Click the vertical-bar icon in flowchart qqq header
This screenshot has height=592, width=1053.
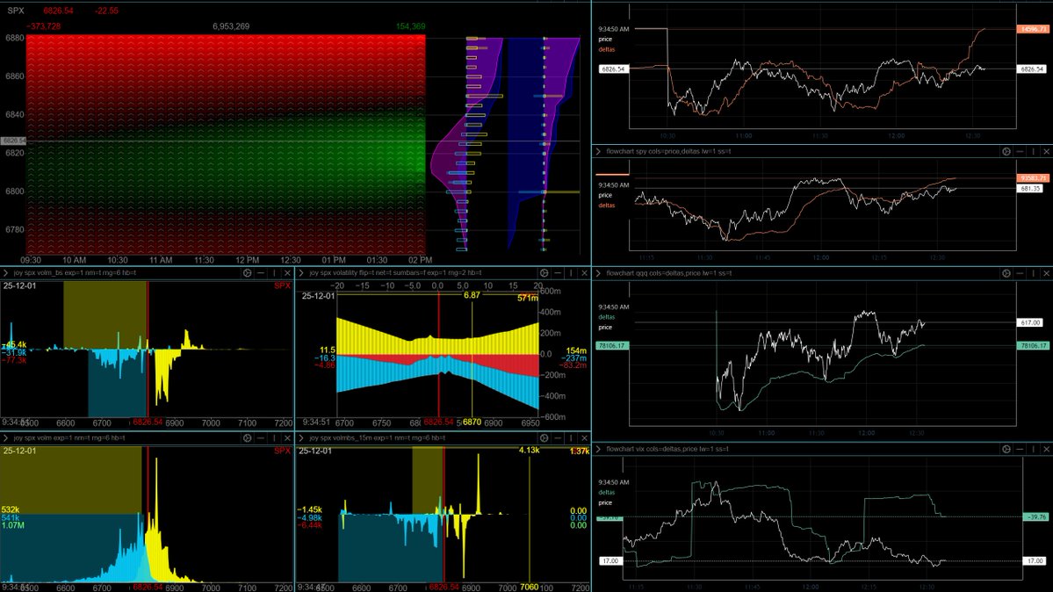pyautogui.click(x=1033, y=273)
